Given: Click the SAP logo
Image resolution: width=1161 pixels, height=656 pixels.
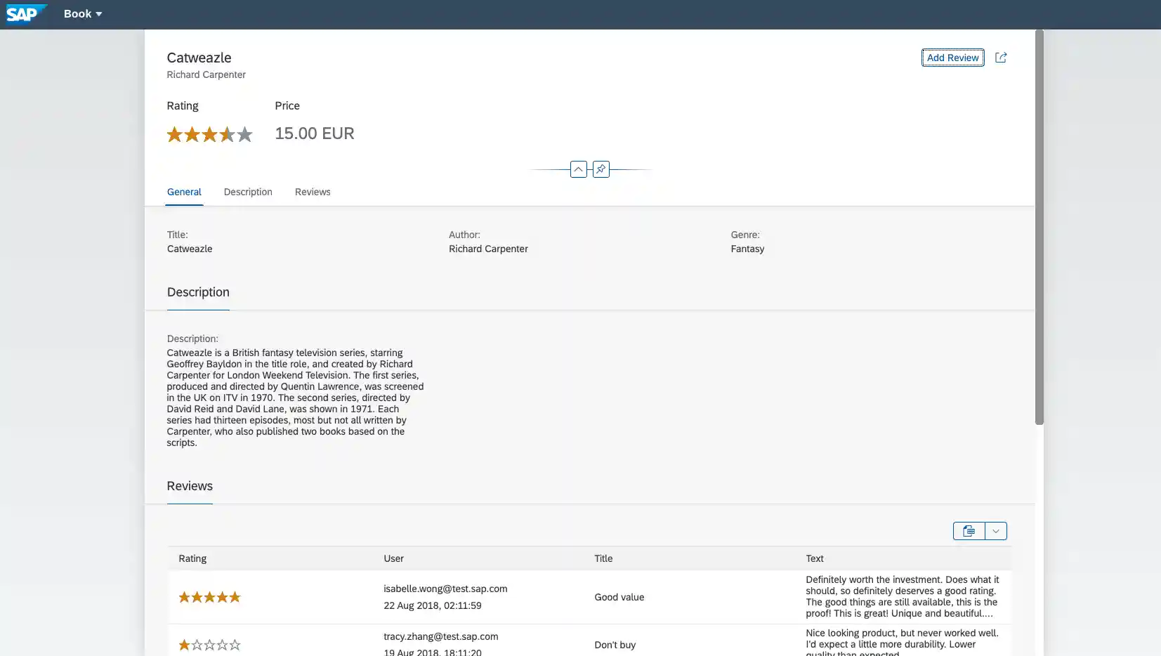Looking at the screenshot, I should point(25,14).
